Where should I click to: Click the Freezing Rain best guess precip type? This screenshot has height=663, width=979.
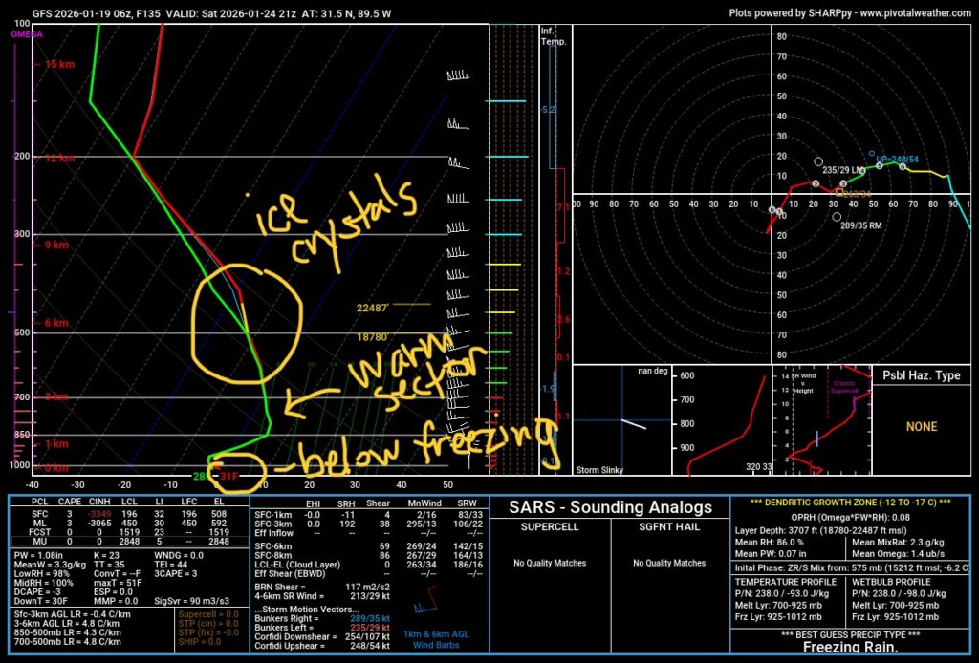click(851, 648)
